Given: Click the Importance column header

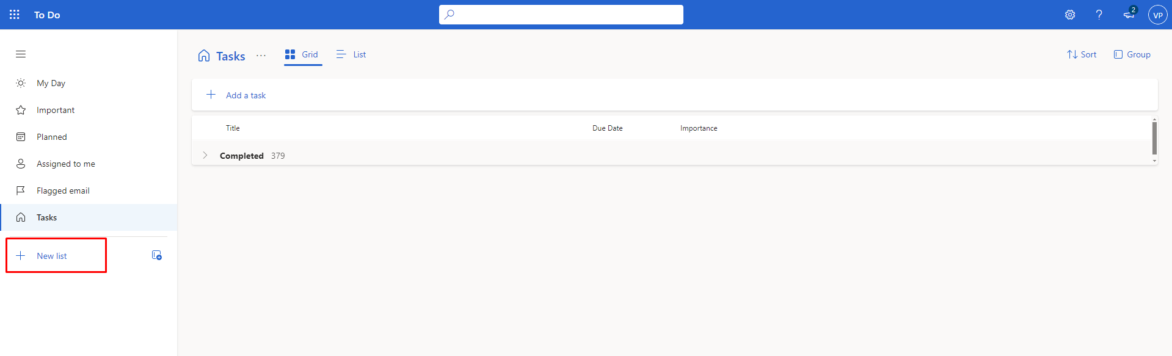Looking at the screenshot, I should tap(699, 128).
